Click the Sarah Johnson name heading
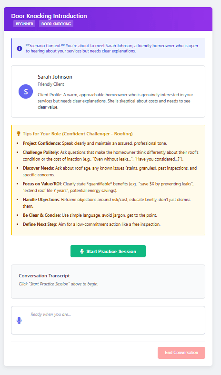Image resolution: width=221 pixels, height=375 pixels. pos(55,77)
